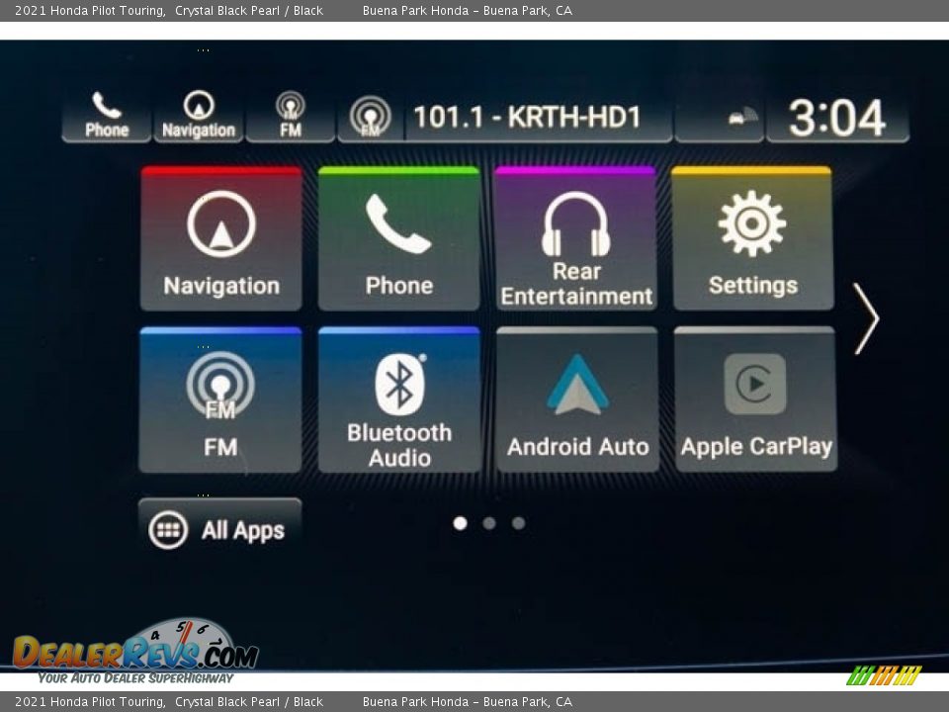The height and width of the screenshot is (712, 949).
Task: Launch Rear Entertainment headphones tile
Action: point(575,239)
